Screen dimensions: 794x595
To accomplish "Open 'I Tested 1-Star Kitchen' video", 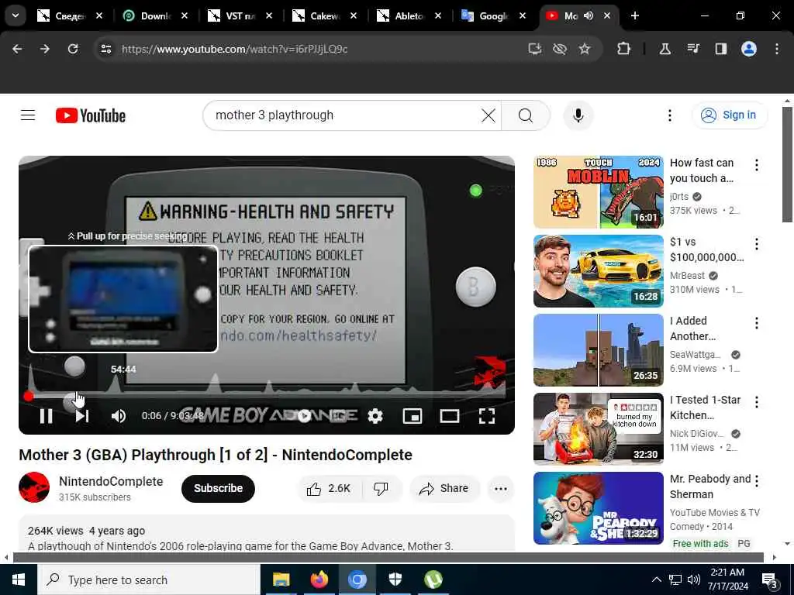I will tap(598, 429).
